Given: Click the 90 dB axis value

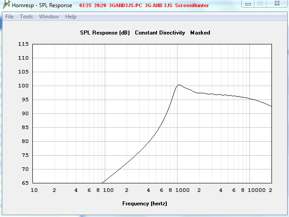Looking at the screenshot, I should [25, 113].
